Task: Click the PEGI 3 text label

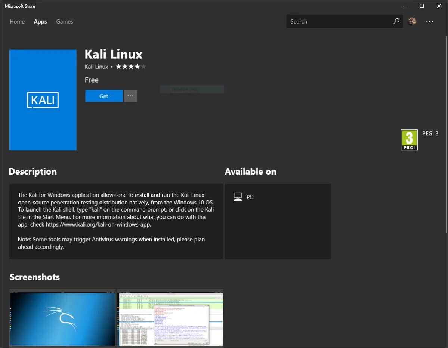Action: tap(430, 133)
